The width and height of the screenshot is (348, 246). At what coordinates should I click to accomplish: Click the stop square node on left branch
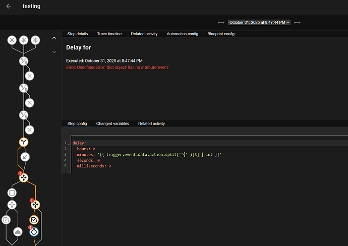(12, 192)
